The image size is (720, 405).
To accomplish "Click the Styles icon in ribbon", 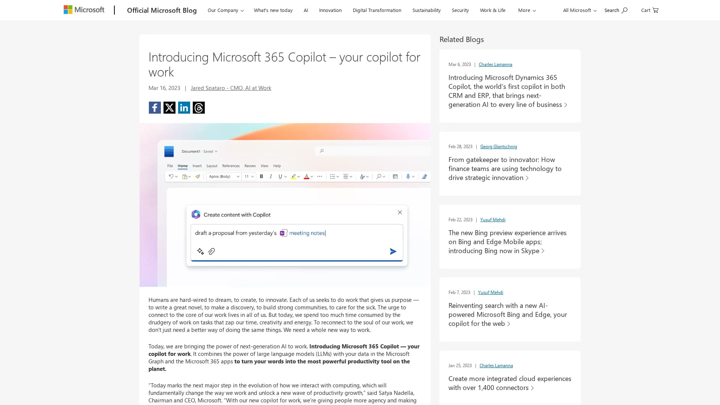I will point(362,176).
